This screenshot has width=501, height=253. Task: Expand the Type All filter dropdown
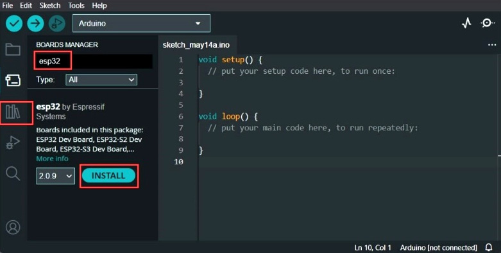click(101, 80)
